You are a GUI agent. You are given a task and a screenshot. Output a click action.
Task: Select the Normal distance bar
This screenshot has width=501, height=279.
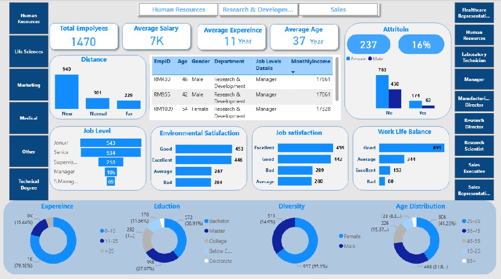(97, 103)
